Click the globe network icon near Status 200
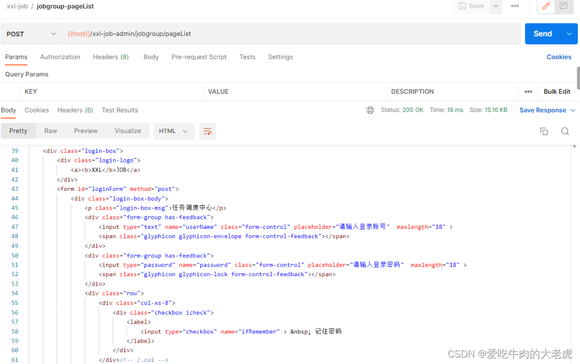580x364 pixels. tap(370, 110)
